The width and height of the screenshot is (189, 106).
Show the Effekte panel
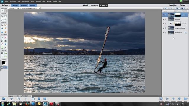167,100
